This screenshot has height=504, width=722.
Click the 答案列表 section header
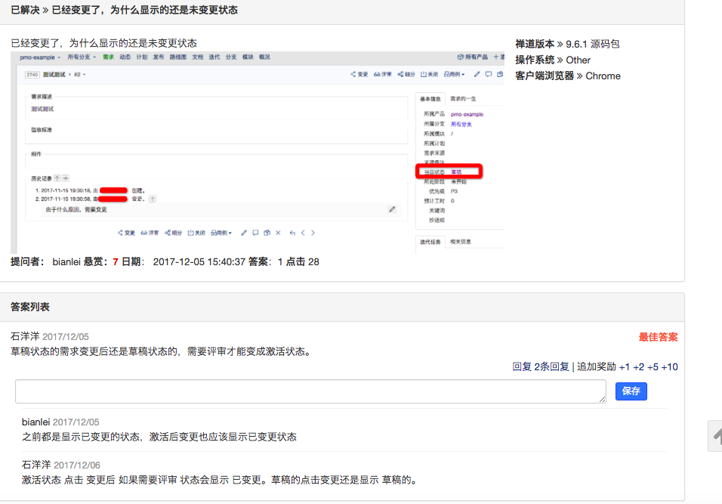(30, 307)
